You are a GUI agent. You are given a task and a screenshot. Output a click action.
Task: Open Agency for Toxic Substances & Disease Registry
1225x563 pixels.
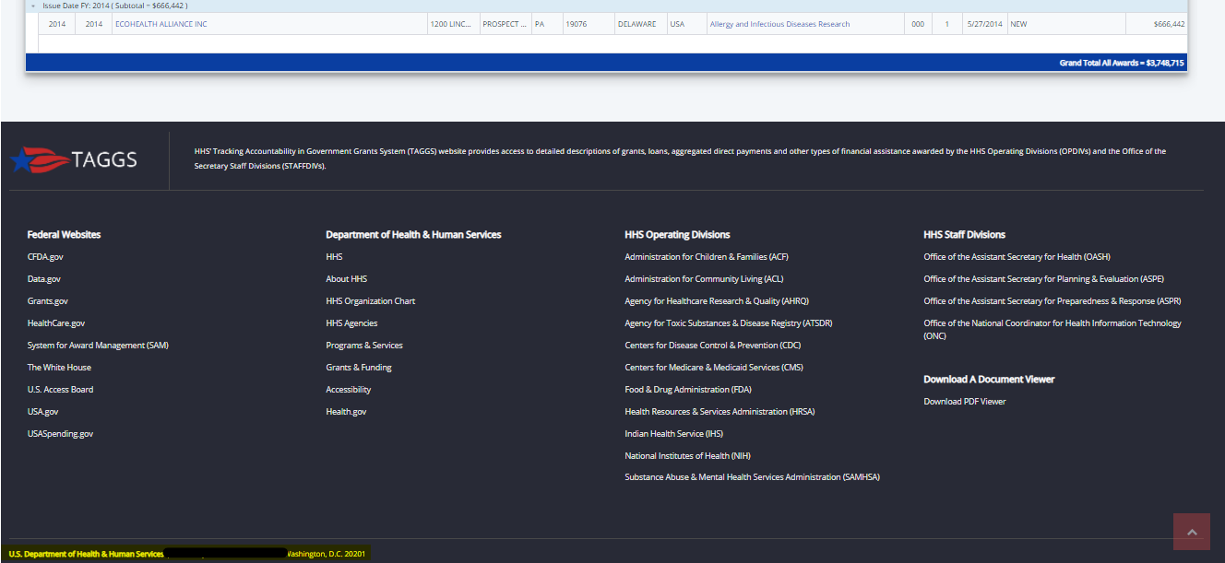[x=729, y=323]
